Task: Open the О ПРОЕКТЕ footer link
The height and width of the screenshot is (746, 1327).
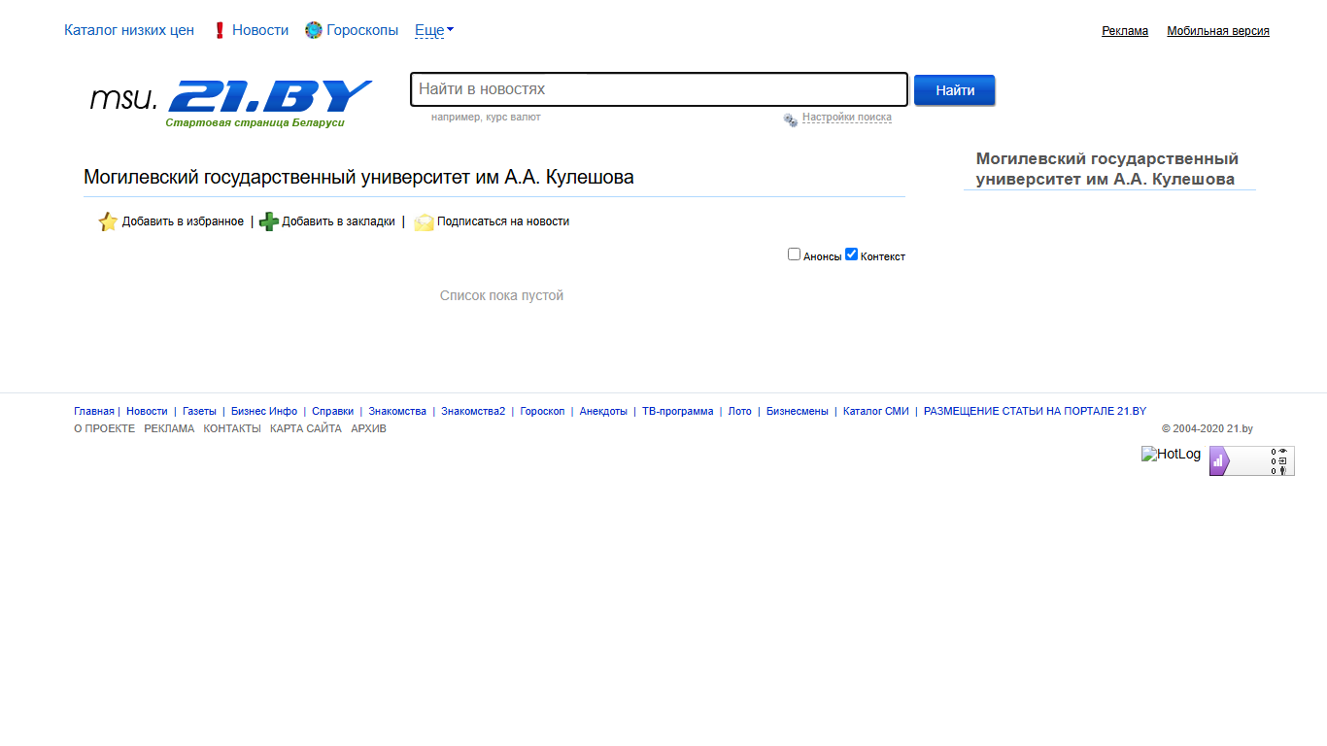Action: [105, 429]
